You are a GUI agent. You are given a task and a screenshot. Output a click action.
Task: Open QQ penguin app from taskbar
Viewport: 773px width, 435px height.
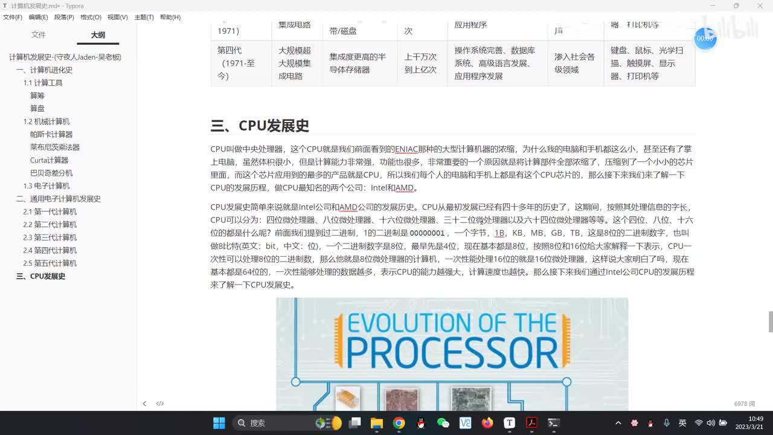click(x=421, y=423)
